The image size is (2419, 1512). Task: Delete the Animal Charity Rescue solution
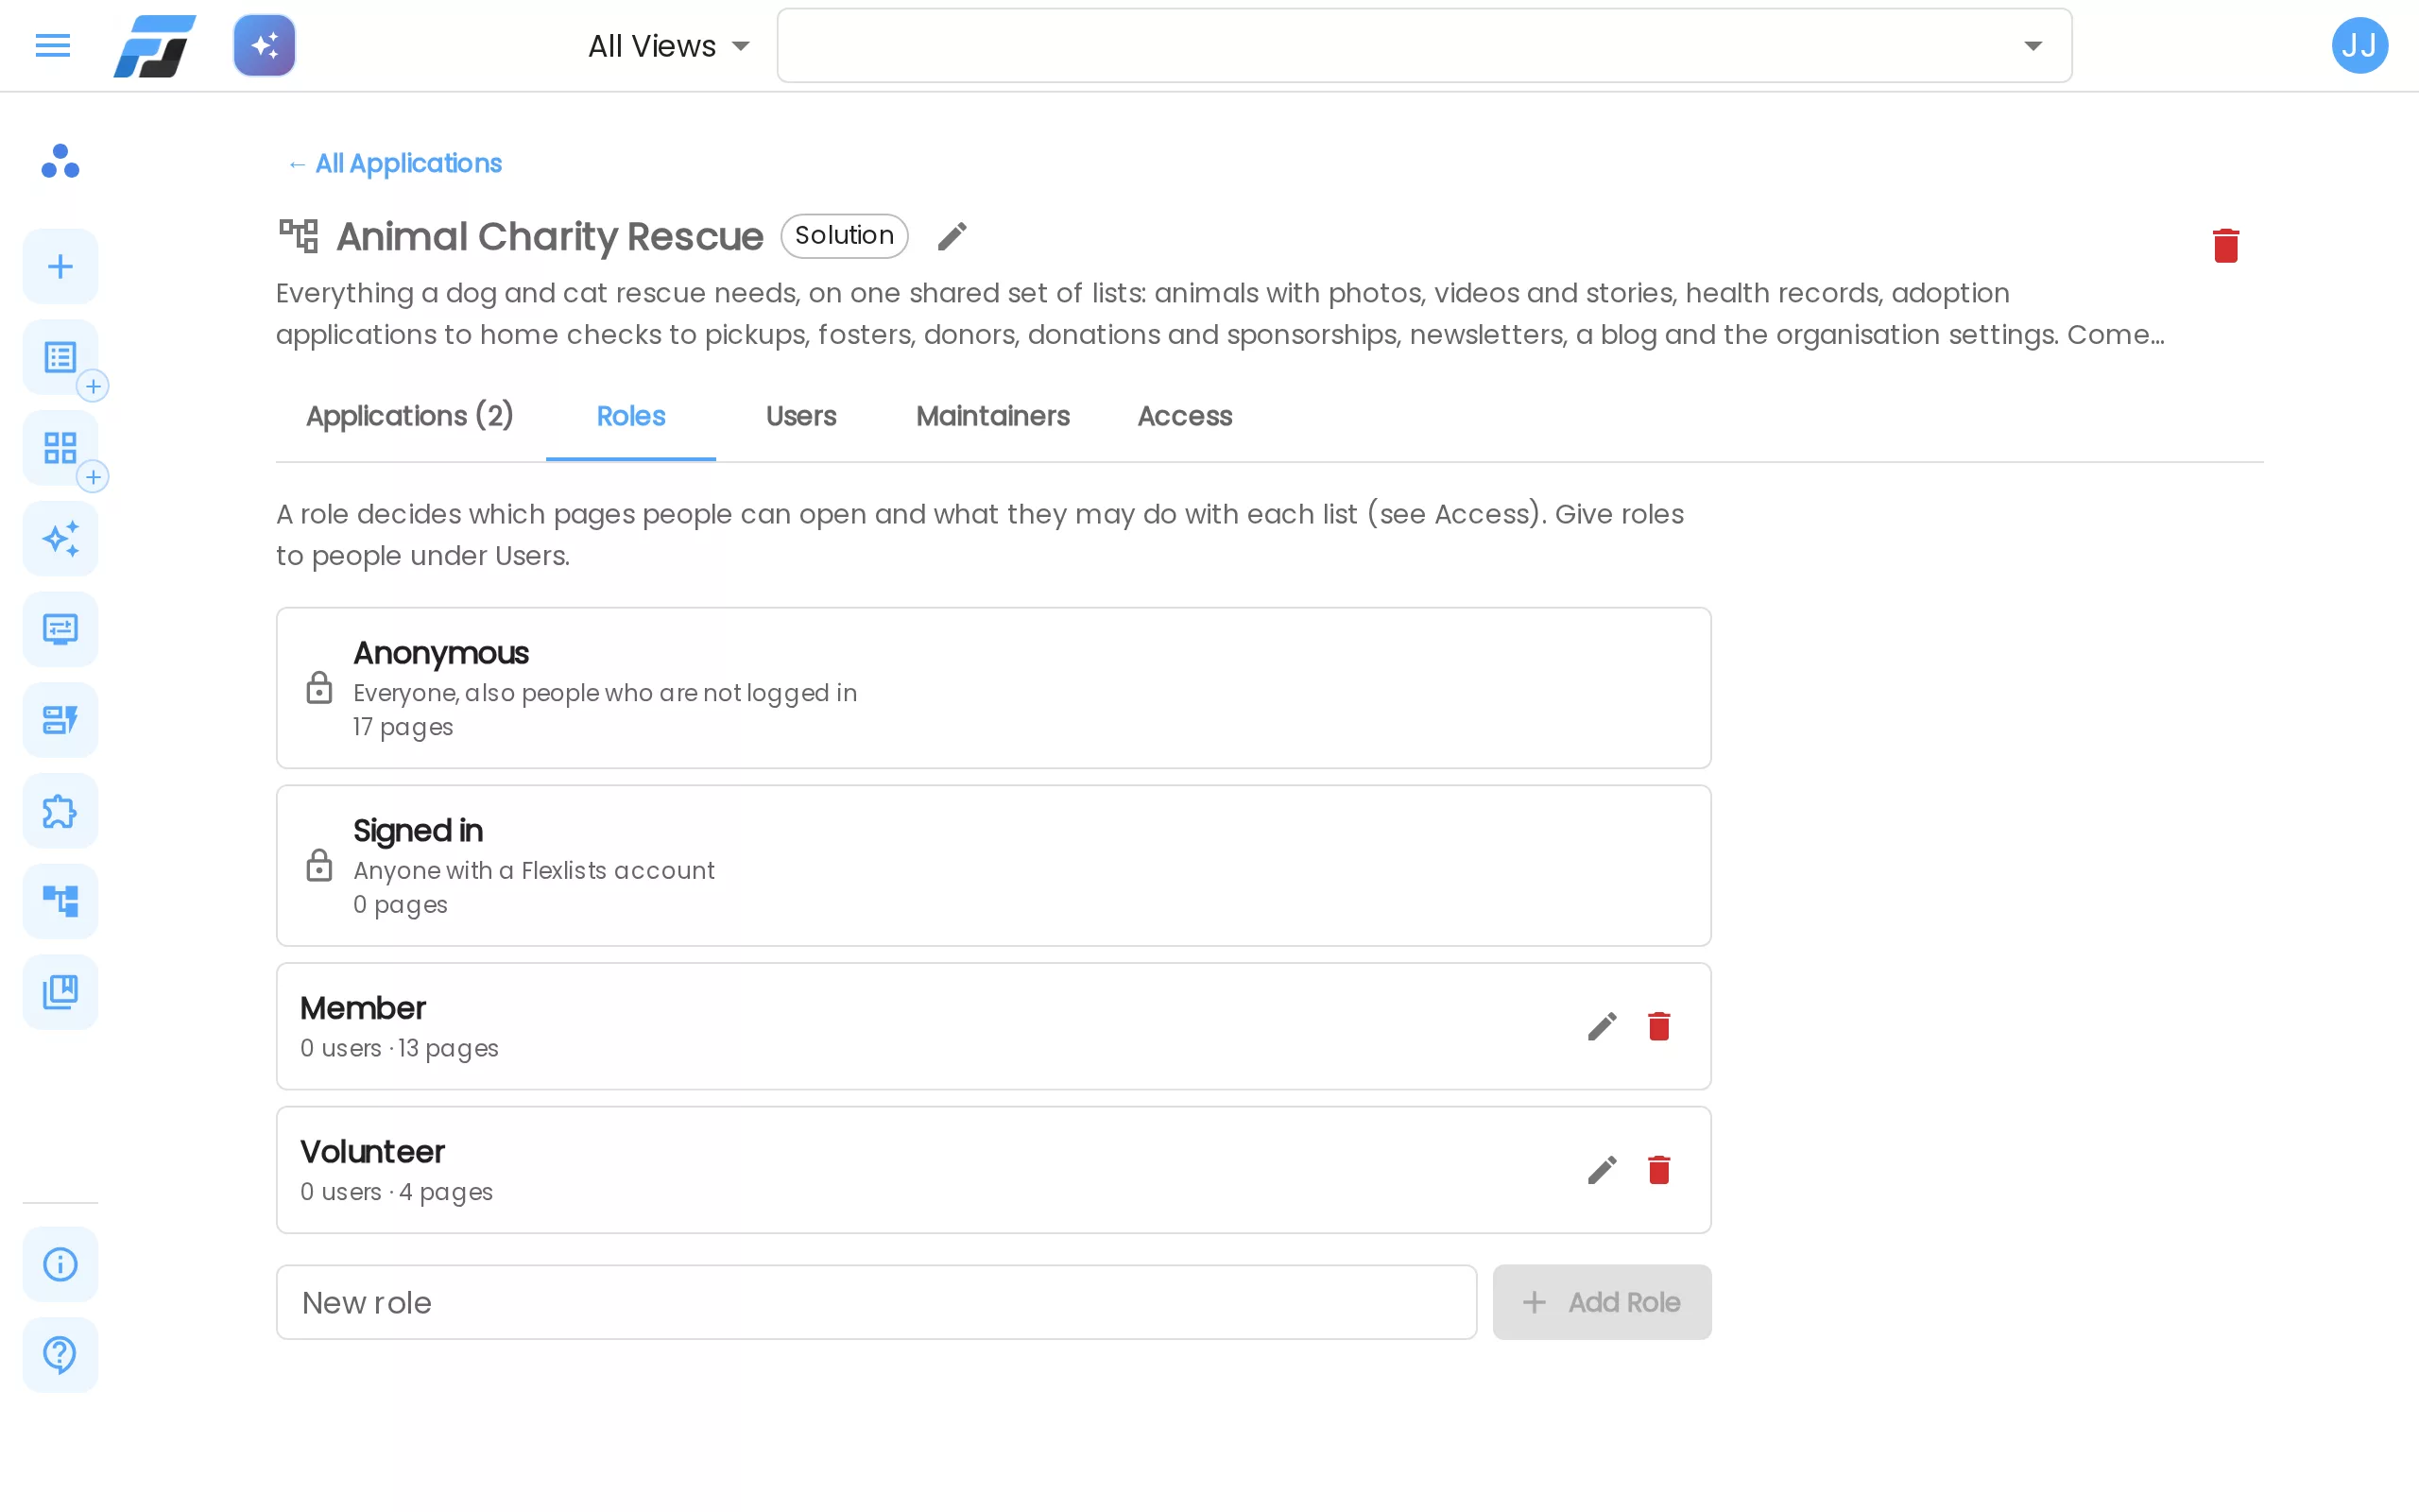[2225, 245]
